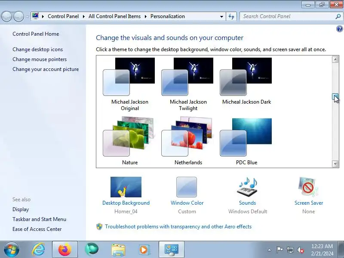Apply the PDC Blue theme
This screenshot has height=258, width=344.
246,141
